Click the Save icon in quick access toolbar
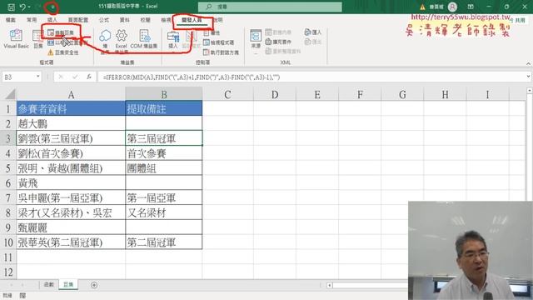 [11, 7]
